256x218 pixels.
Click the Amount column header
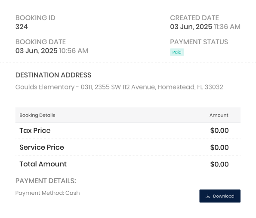[219, 115]
